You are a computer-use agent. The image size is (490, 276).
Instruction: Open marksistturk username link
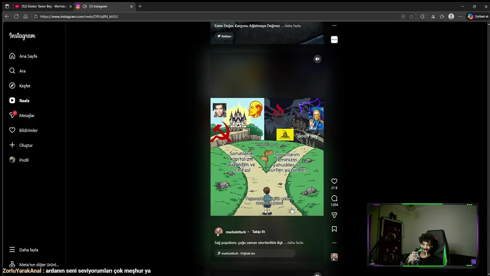point(236,232)
